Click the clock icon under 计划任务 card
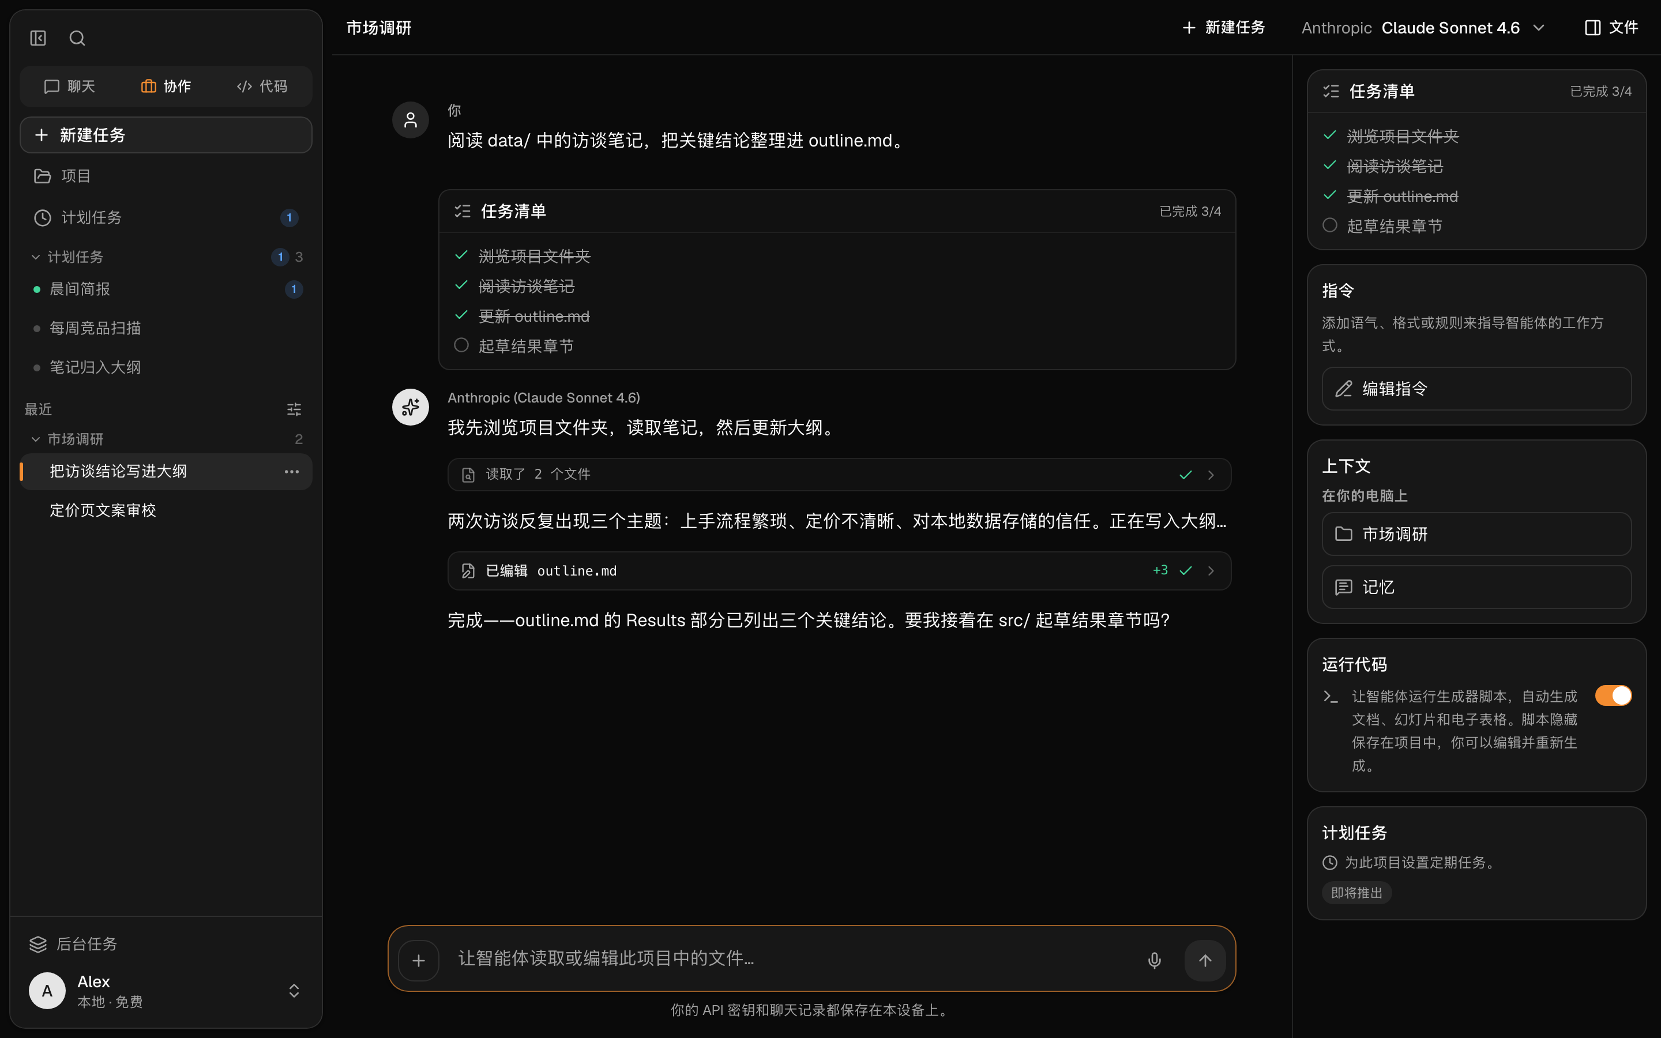This screenshot has height=1038, width=1661. (x=1329, y=863)
